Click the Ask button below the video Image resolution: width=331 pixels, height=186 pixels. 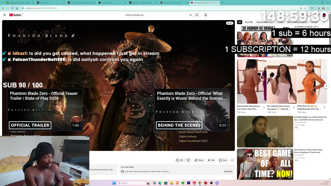(x=211, y=160)
